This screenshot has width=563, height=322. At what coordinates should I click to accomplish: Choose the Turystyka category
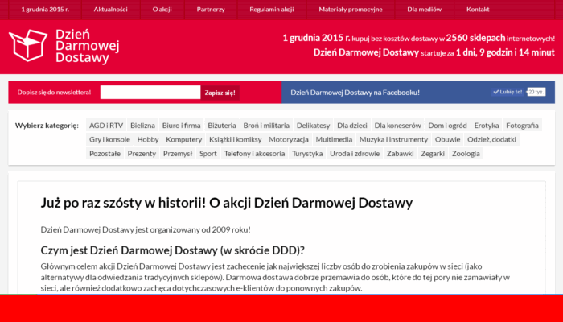click(x=307, y=154)
